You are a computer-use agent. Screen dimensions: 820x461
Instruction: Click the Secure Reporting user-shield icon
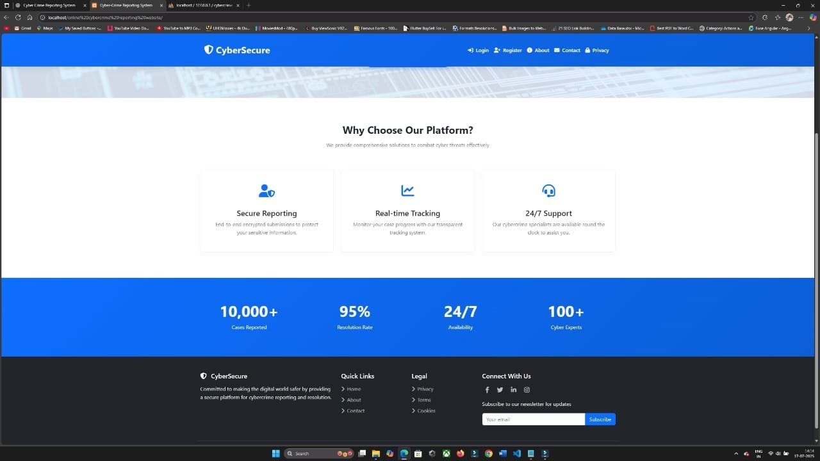(x=266, y=191)
